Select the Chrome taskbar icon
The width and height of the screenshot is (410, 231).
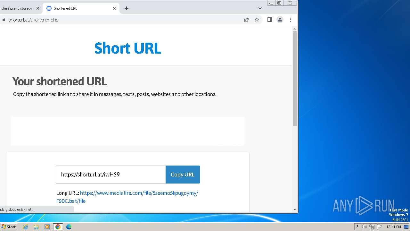tap(58, 227)
